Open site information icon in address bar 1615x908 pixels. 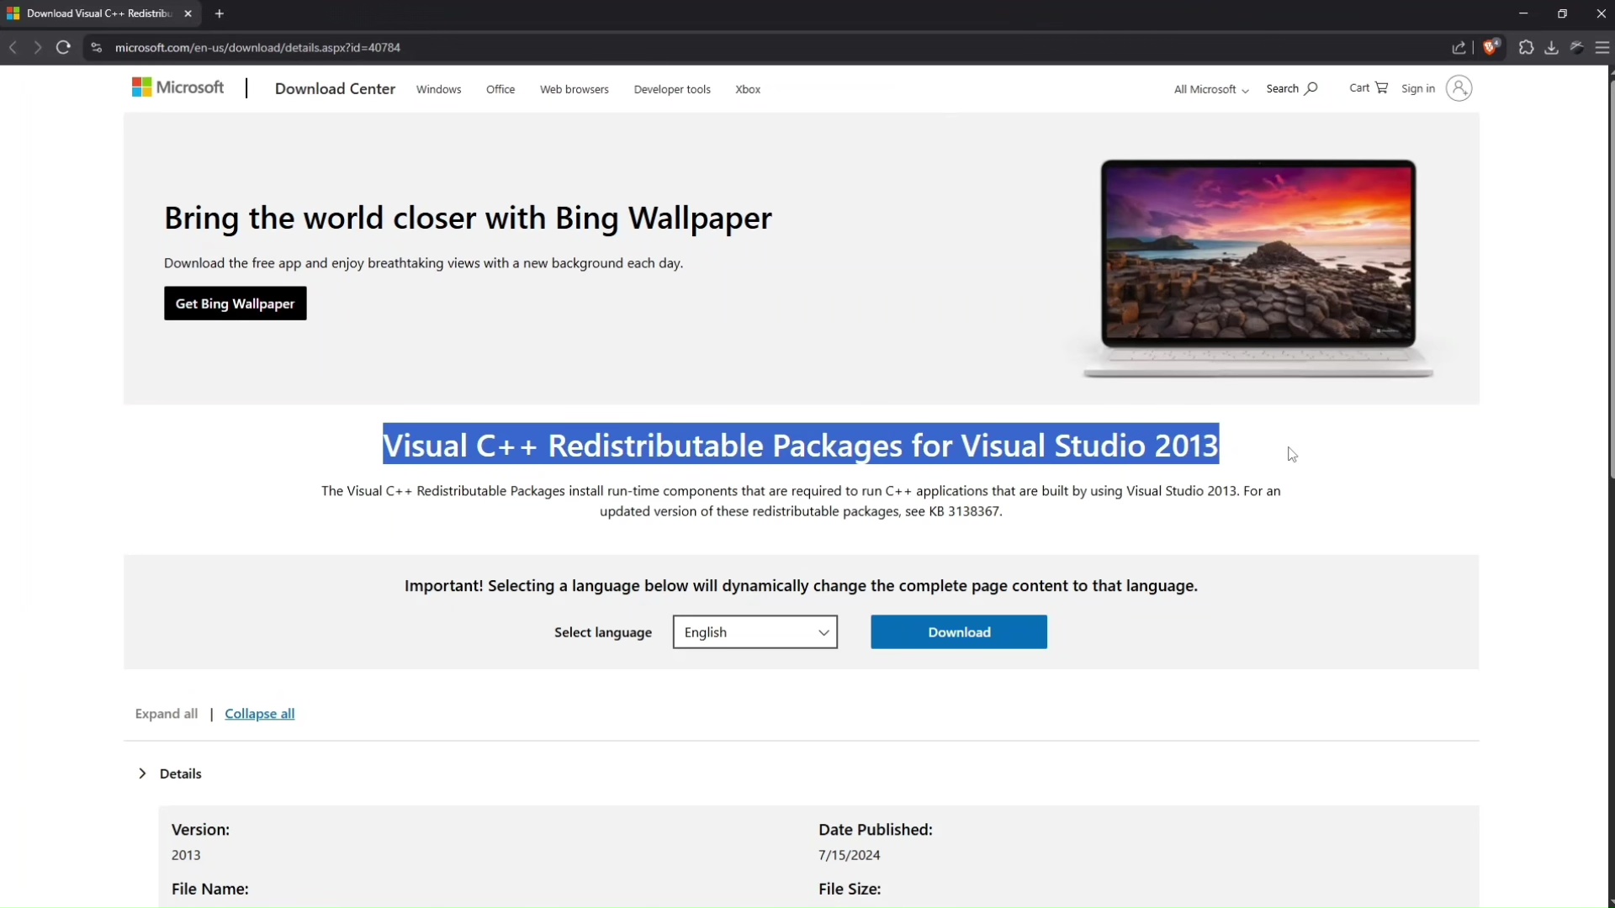97,48
